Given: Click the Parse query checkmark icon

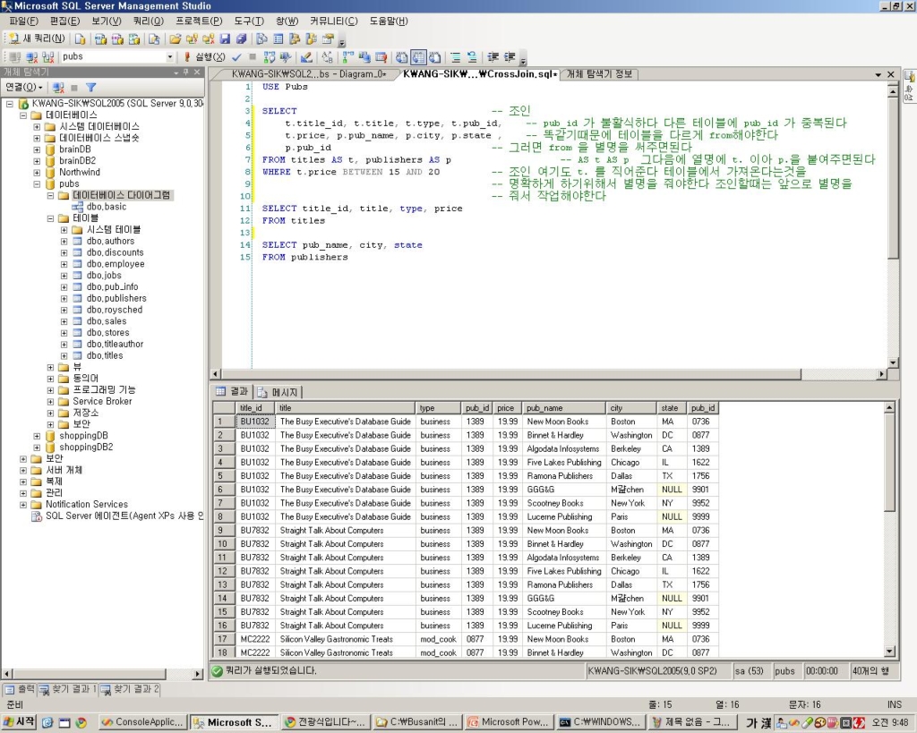Looking at the screenshot, I should click(236, 56).
